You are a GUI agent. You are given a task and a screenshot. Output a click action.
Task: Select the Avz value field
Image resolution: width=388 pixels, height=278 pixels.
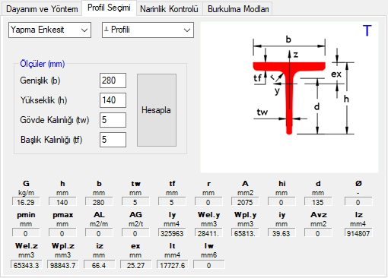coord(318,233)
